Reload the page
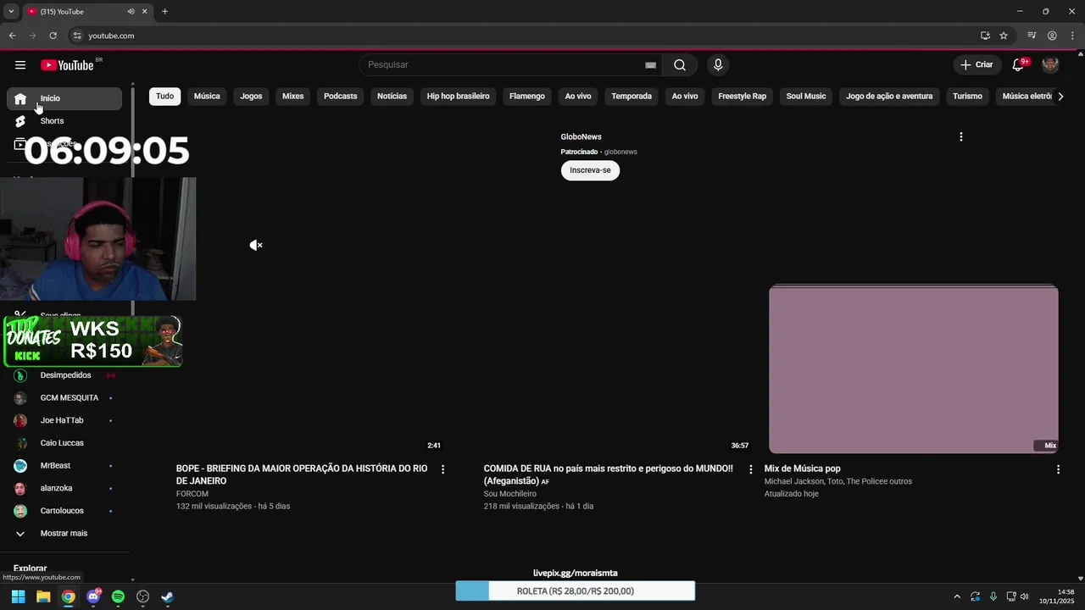1085x610 pixels. 53,36
